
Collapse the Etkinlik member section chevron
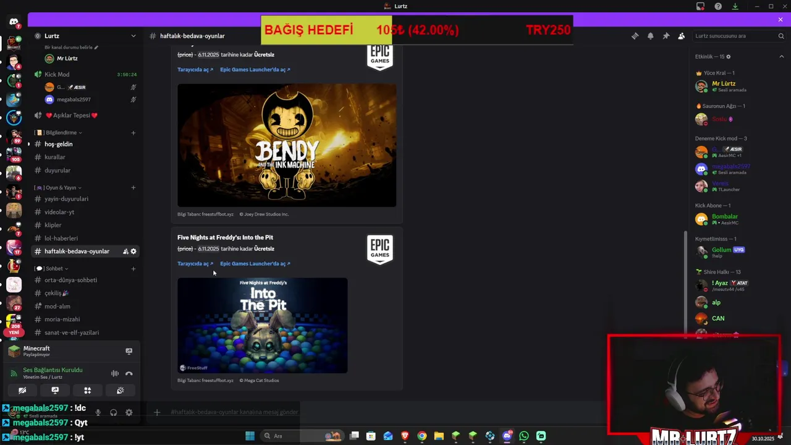[x=781, y=57]
